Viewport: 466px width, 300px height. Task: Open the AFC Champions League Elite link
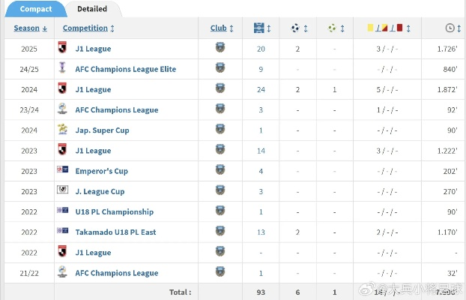(x=125, y=69)
